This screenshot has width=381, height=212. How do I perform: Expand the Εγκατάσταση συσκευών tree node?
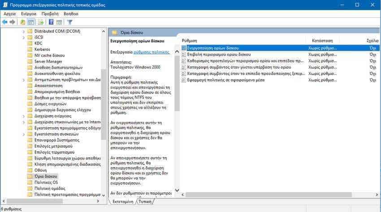pos(24,134)
